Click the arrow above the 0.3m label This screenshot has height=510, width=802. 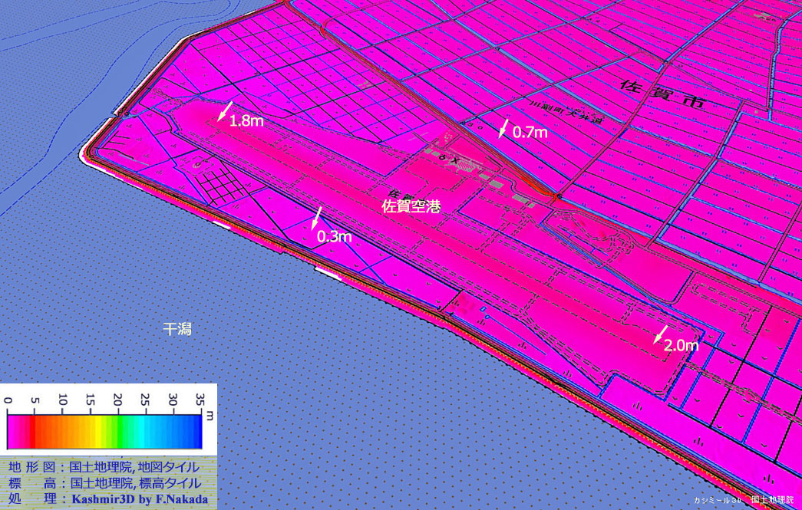(x=317, y=217)
